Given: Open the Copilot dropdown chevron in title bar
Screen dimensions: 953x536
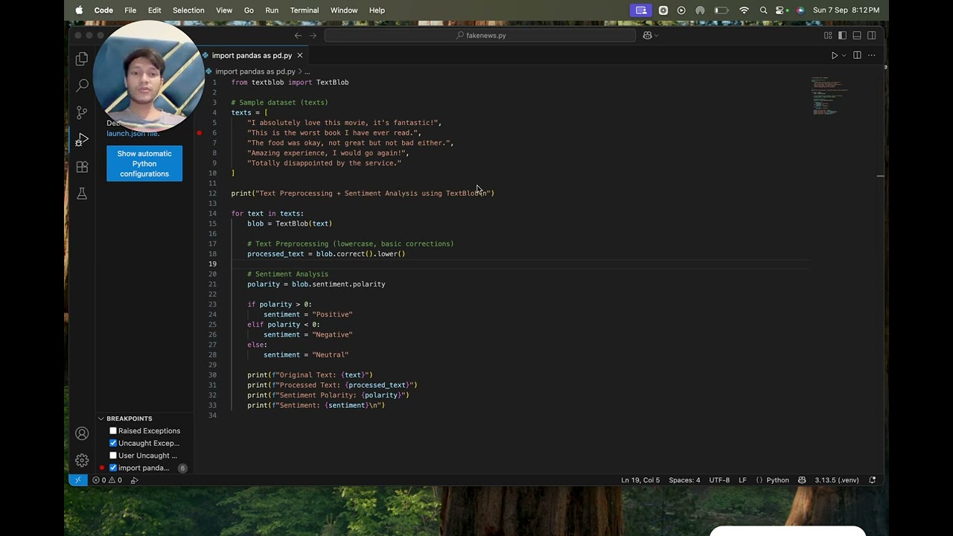Looking at the screenshot, I should (656, 35).
